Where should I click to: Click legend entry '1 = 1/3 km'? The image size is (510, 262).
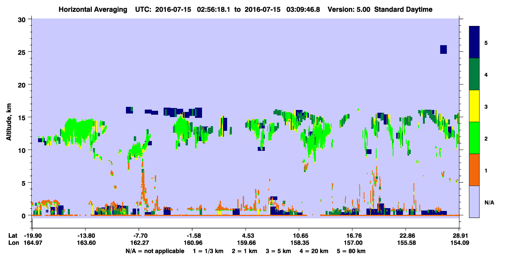(x=208, y=251)
